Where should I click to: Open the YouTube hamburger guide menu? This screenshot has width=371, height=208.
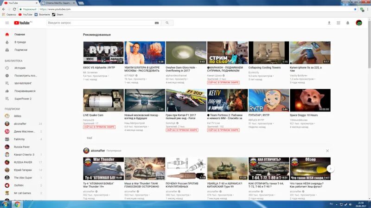[7, 23]
